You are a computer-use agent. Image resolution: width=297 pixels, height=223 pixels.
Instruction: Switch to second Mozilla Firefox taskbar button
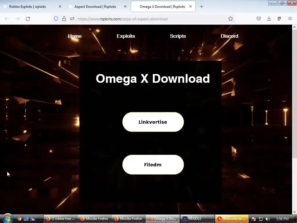click(x=128, y=219)
